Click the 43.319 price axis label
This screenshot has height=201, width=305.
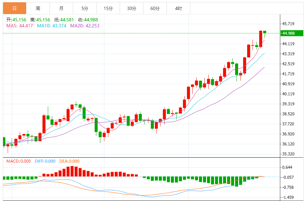coord(288,54)
